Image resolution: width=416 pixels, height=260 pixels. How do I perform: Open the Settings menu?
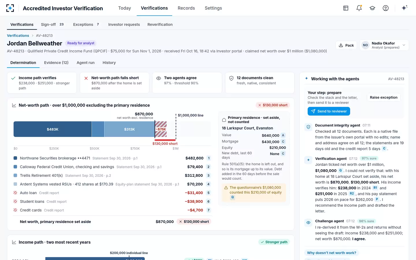[x=213, y=8]
